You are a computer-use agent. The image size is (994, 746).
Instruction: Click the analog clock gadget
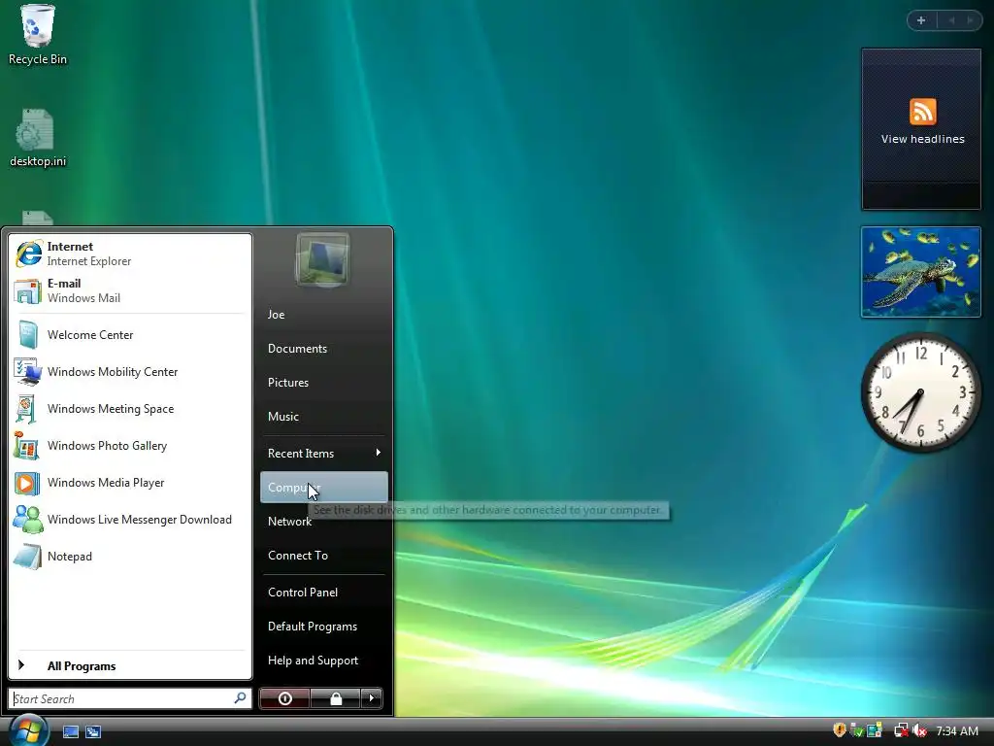[x=920, y=392]
